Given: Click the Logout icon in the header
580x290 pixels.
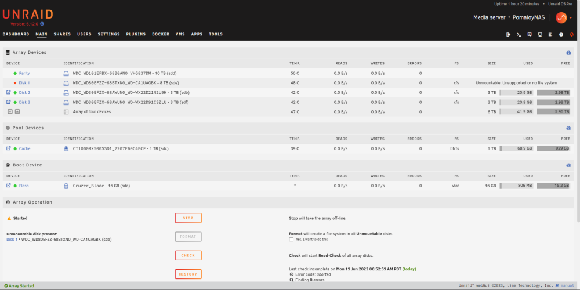Looking at the screenshot, I should pos(508,34).
